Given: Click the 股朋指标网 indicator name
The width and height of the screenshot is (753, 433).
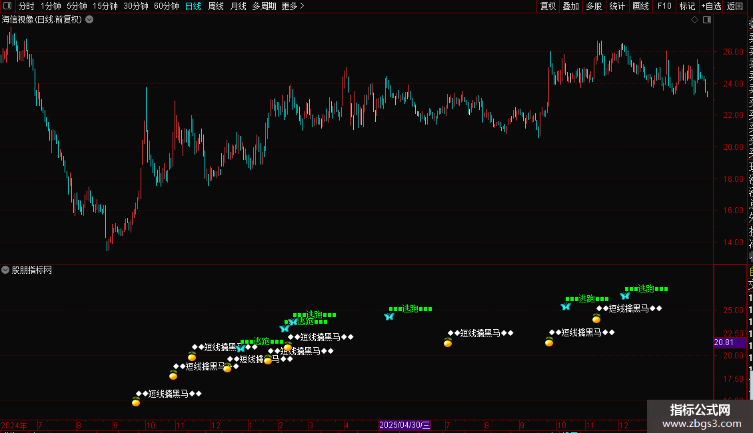Looking at the screenshot, I should point(32,270).
